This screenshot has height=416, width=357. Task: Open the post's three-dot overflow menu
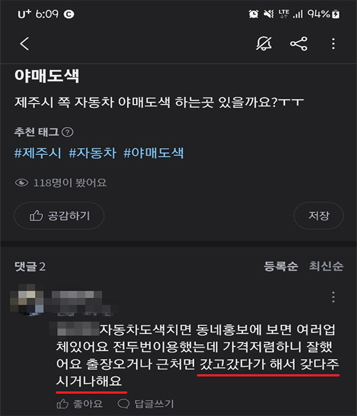tap(333, 44)
